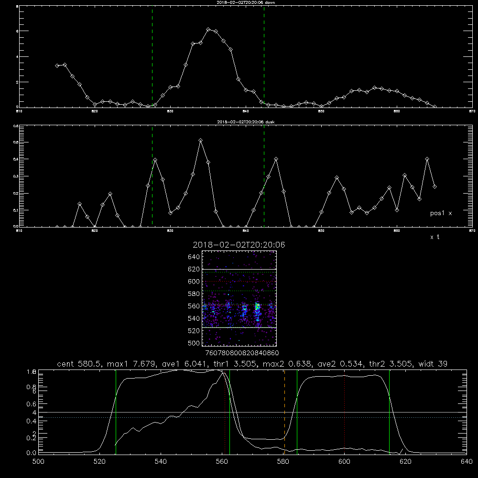The height and width of the screenshot is (478, 478).
Task: Click the '540' label on the bottom plot x-axis
Action: click(x=161, y=462)
